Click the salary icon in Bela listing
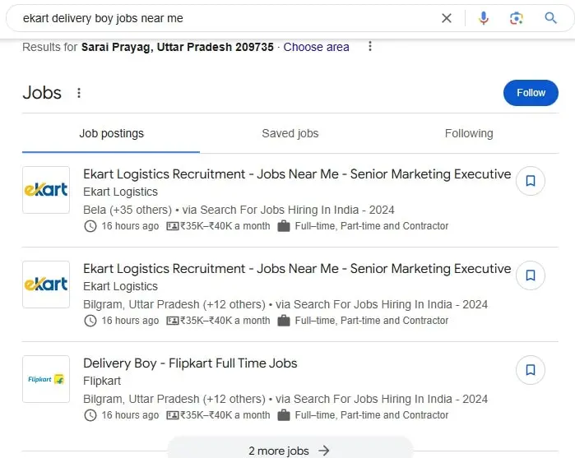 173,226
